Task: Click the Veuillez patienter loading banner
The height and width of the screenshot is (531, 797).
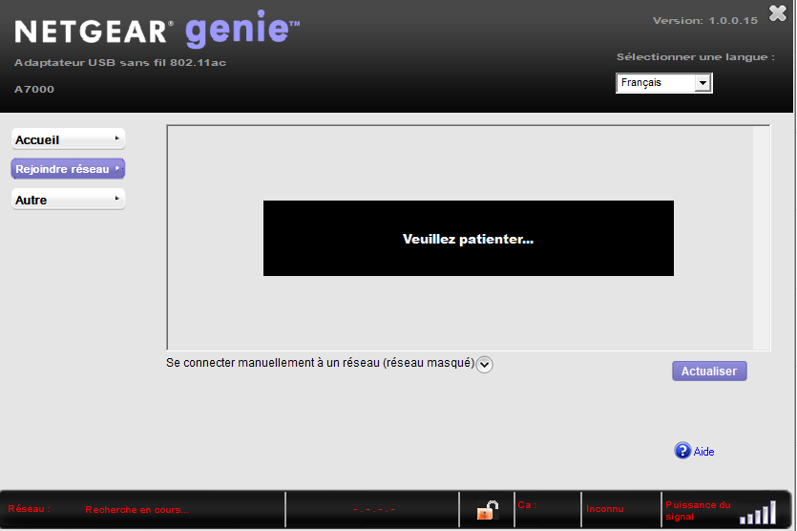Action: point(469,239)
